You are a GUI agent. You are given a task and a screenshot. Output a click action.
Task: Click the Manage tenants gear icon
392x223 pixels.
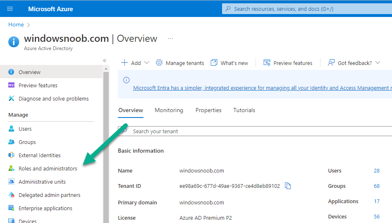[x=159, y=62]
